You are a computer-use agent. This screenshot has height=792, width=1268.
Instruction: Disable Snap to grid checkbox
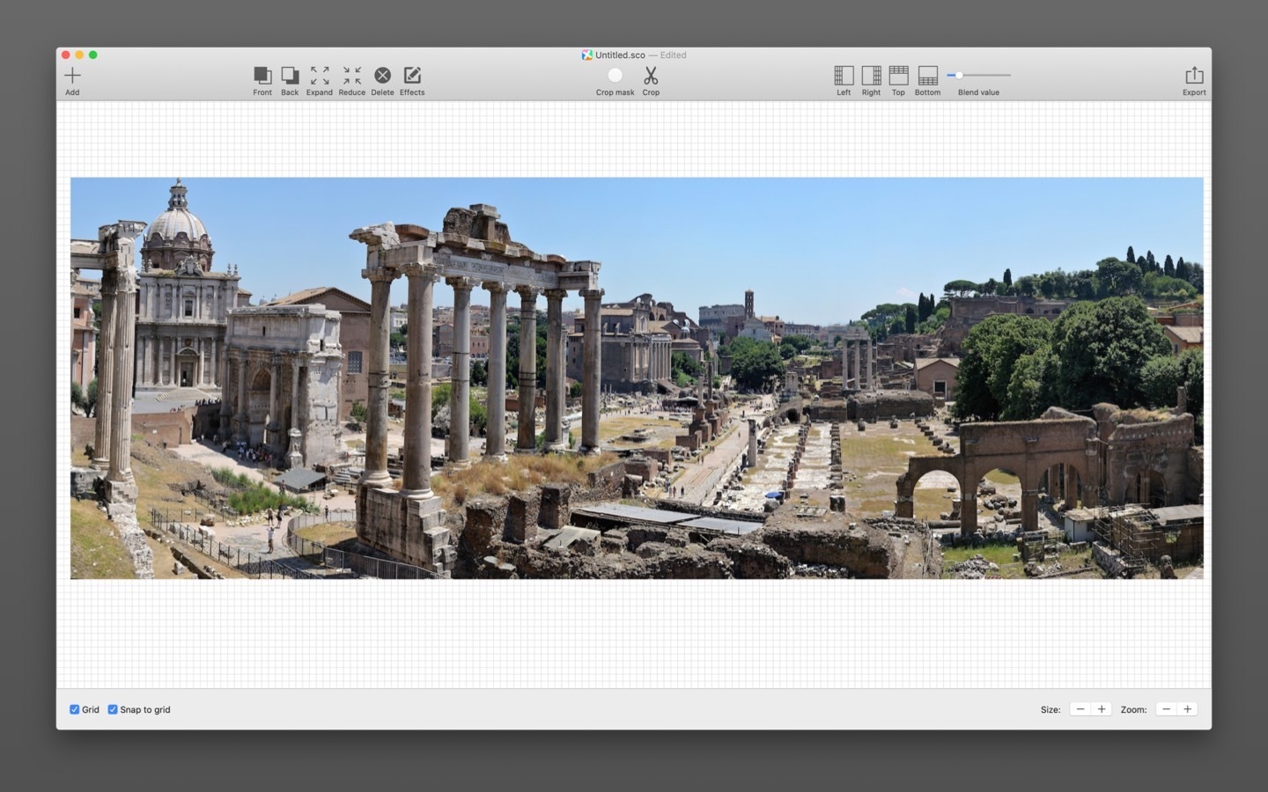(113, 709)
